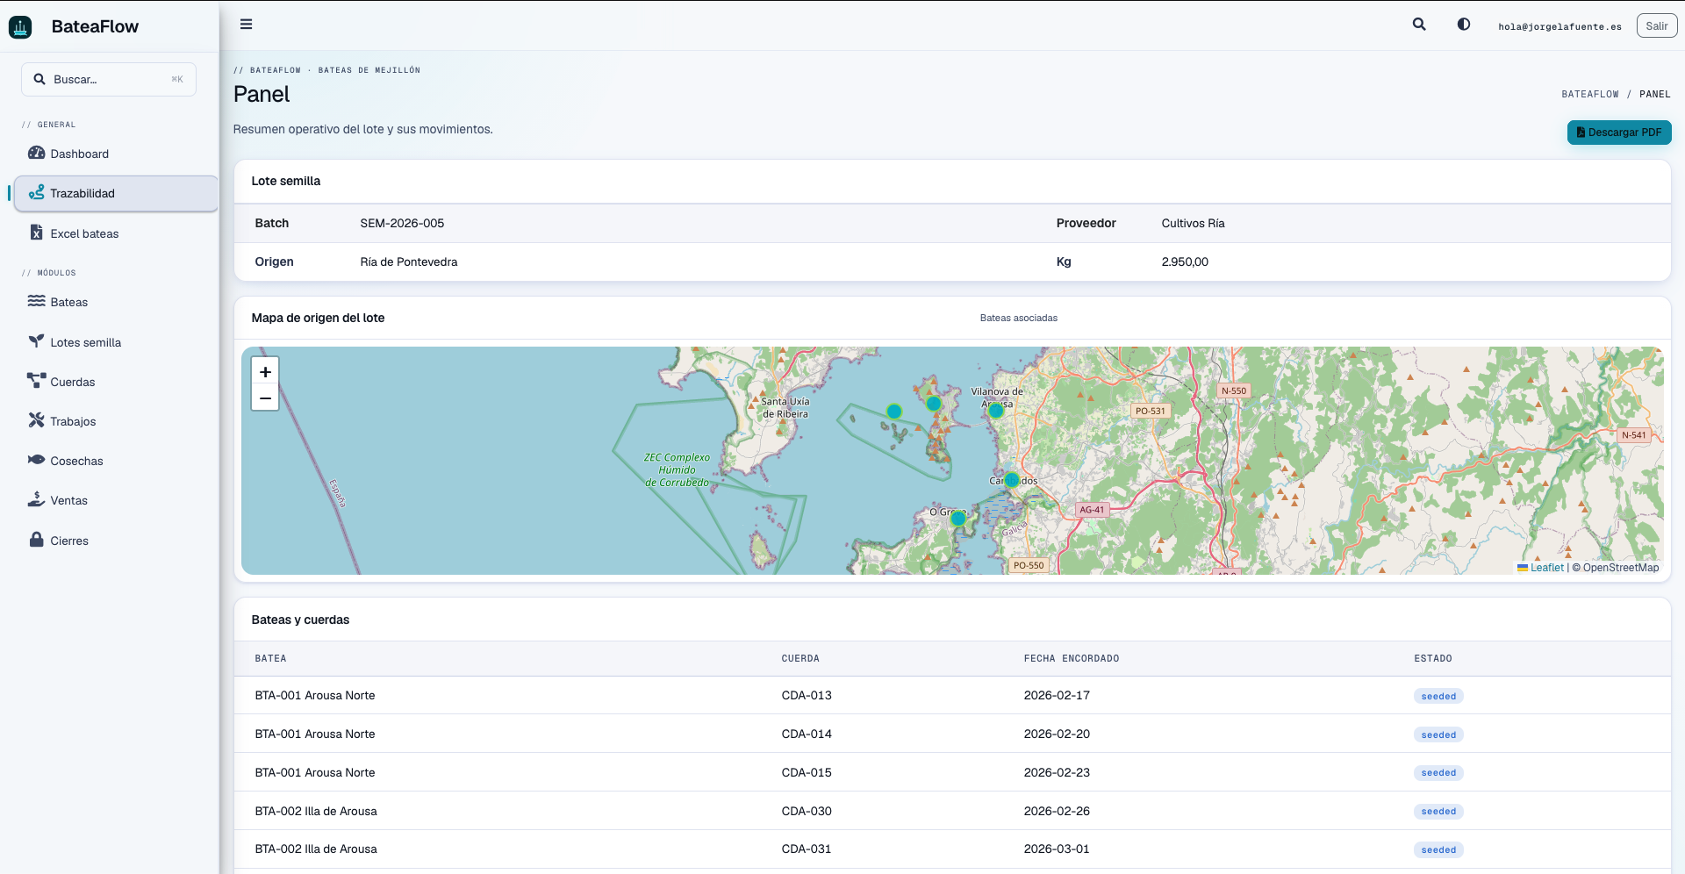Click the user email hola@jorgelafuente.es

click(1560, 26)
